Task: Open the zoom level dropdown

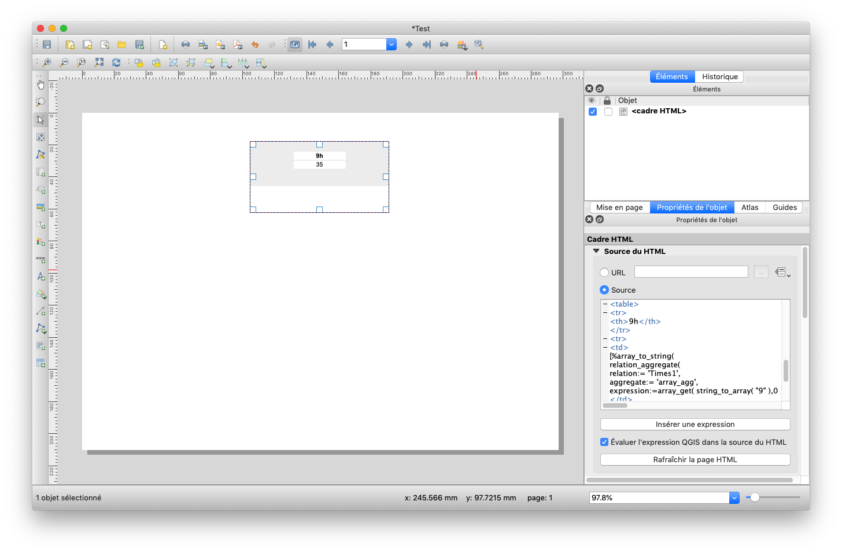Action: tap(734, 497)
